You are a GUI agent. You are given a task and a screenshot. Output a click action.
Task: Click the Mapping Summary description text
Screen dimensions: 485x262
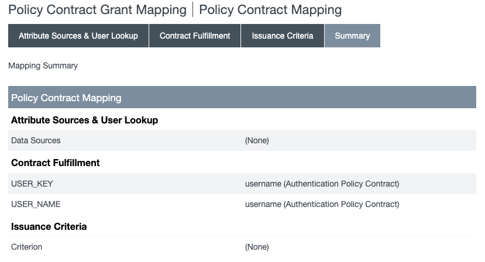click(43, 66)
